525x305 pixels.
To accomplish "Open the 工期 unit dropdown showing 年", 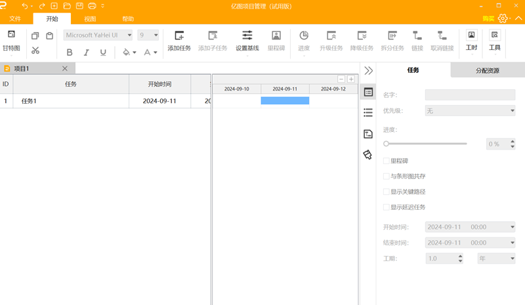I will tap(495, 258).
